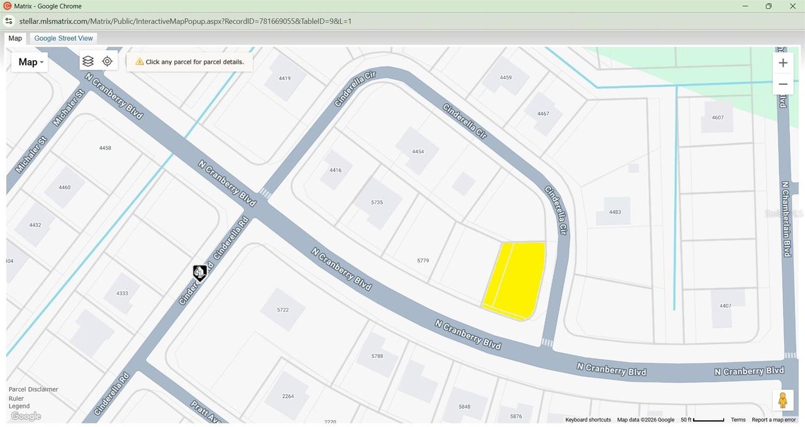Toggle parcel overlay via layers control

(87, 61)
